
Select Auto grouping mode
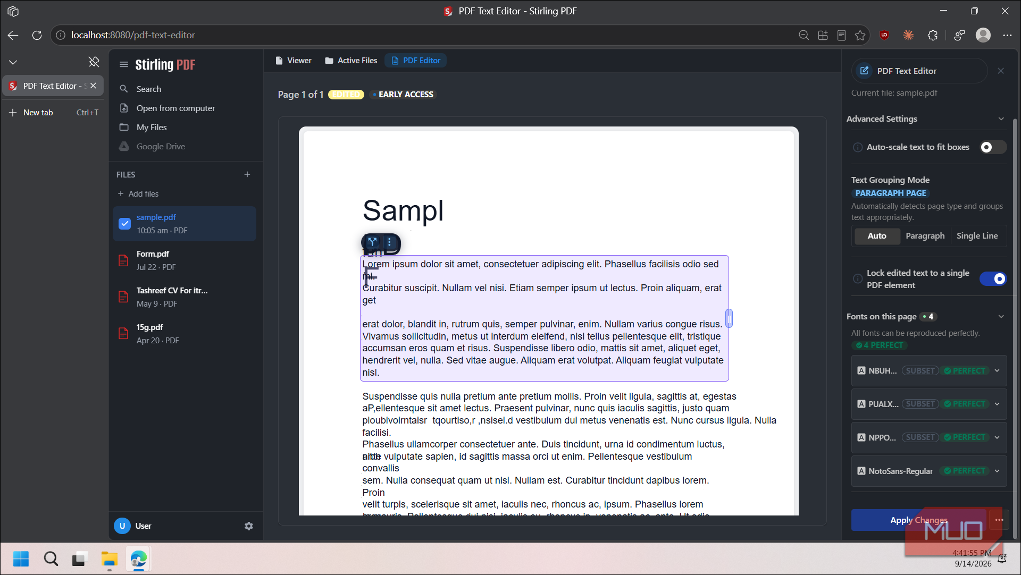(877, 236)
